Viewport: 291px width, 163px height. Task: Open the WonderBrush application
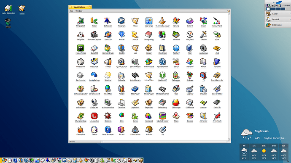pos(108,48)
